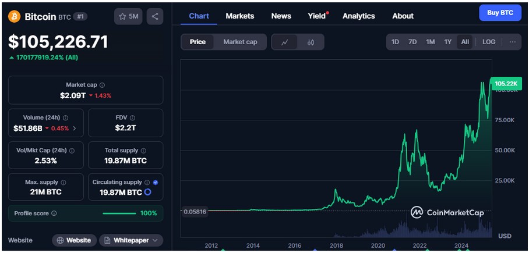529x253 pixels.
Task: Open the Analytics tab
Action: coord(359,16)
